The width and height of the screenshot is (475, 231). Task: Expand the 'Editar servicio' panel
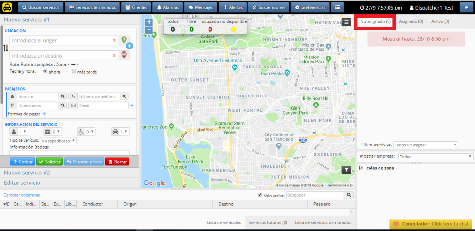pyautogui.click(x=70, y=183)
